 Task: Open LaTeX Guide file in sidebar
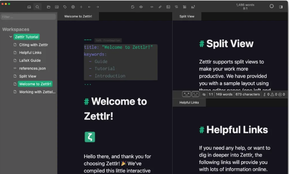(x=30, y=60)
